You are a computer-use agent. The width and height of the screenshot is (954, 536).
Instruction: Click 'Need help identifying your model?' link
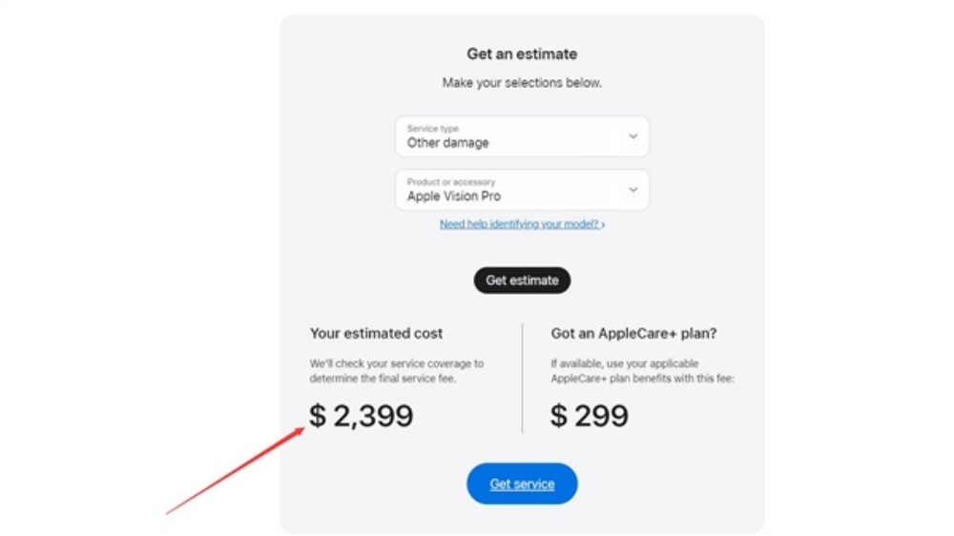pos(519,224)
